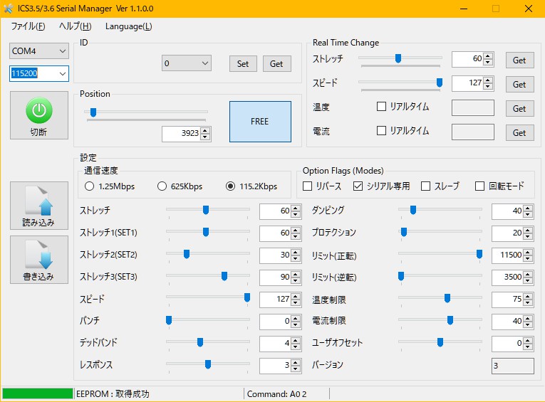545x402 pixels.
Task: Click the ダンピング slider handle
Action: click(x=413, y=210)
